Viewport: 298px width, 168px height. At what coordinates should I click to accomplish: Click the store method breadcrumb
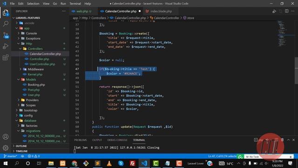pos(190,18)
